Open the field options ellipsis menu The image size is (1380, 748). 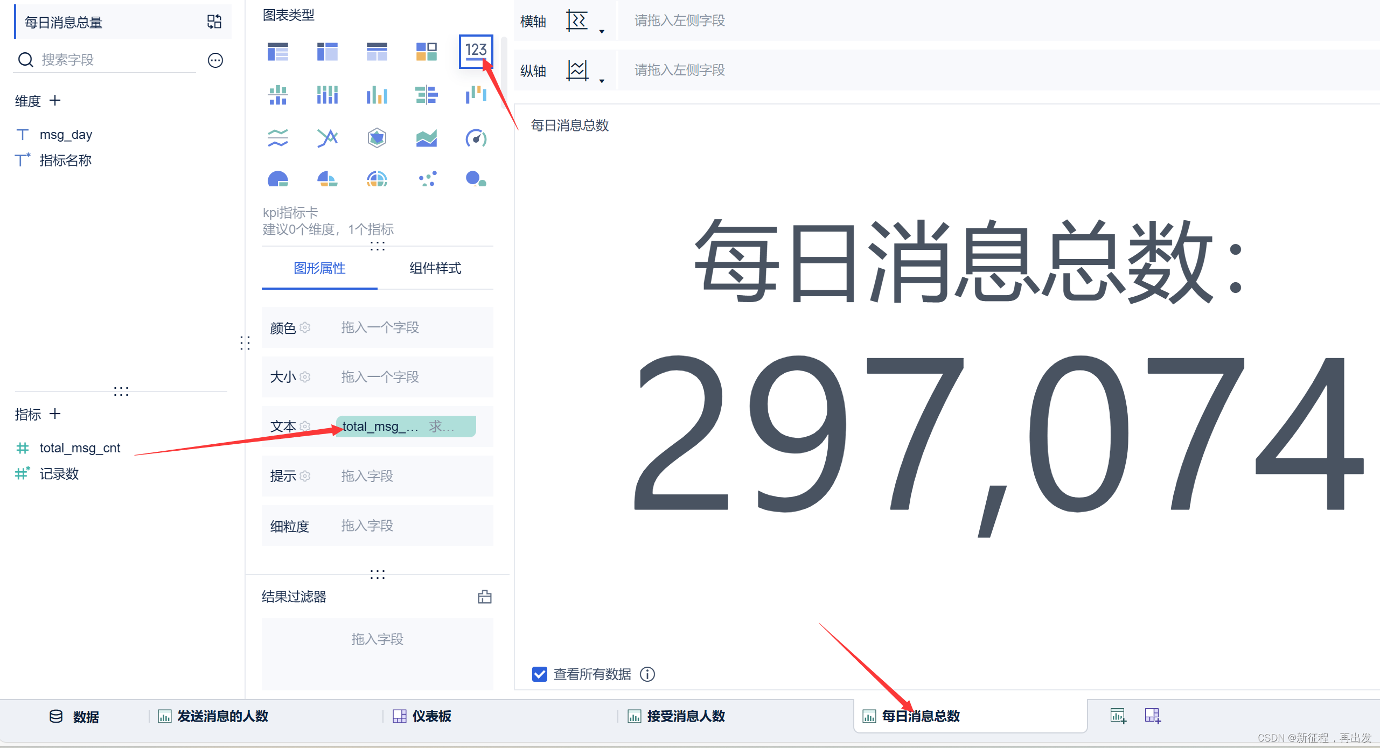(x=215, y=60)
